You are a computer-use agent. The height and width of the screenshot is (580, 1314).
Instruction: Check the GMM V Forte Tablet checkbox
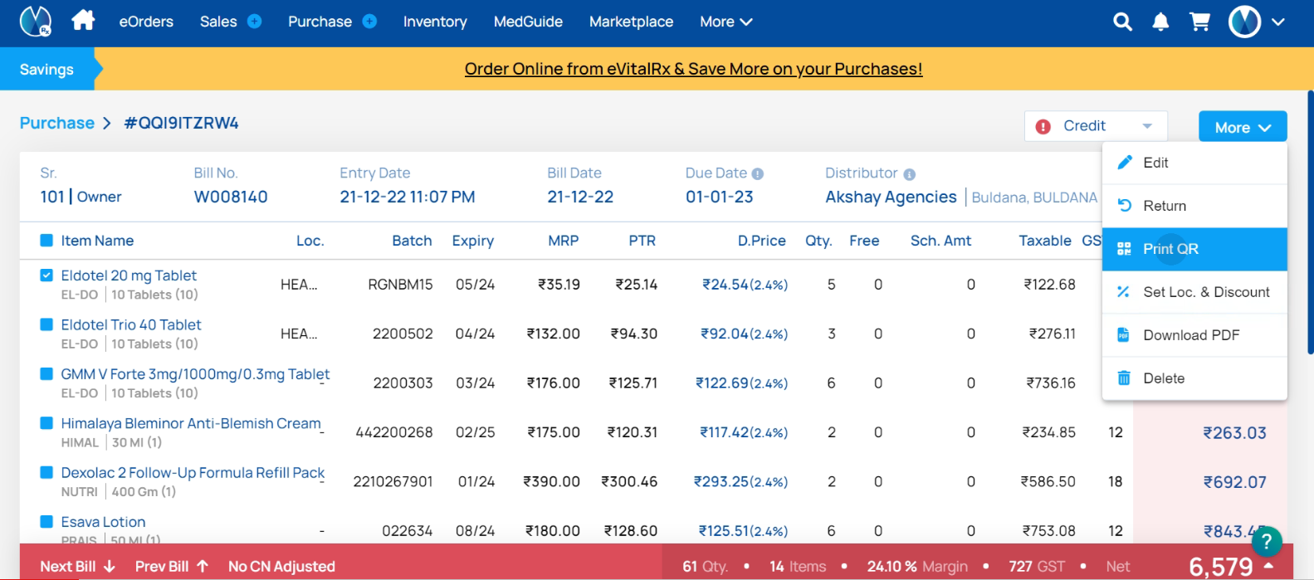click(46, 374)
